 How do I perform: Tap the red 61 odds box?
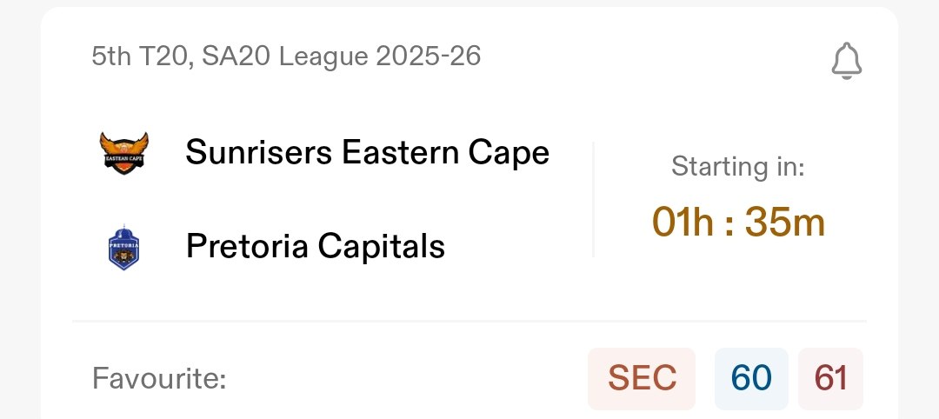[830, 378]
